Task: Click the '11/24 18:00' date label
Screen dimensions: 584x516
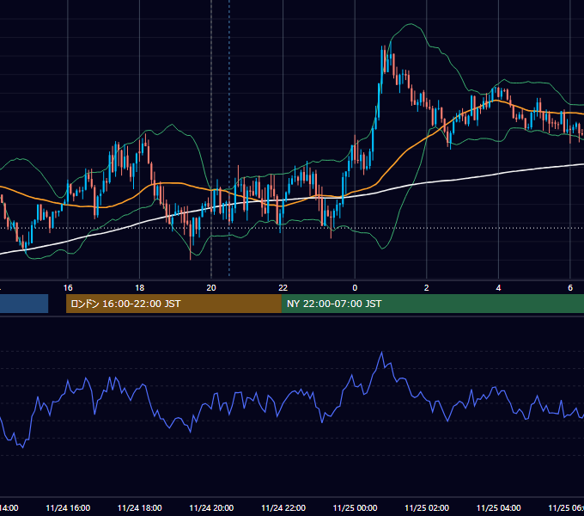Action: click(x=140, y=508)
